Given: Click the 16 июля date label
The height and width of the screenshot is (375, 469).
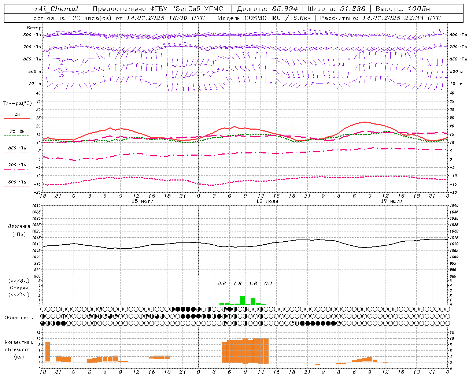Looking at the screenshot, I should pos(267,201).
